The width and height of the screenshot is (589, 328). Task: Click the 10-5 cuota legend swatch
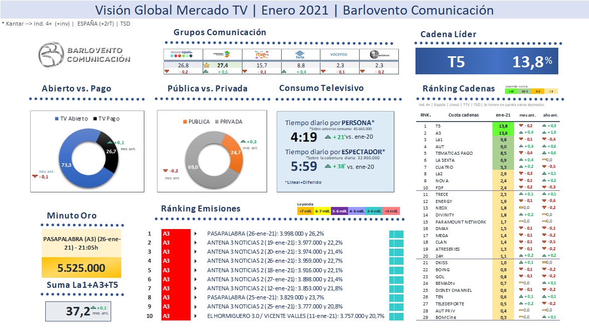(525, 91)
